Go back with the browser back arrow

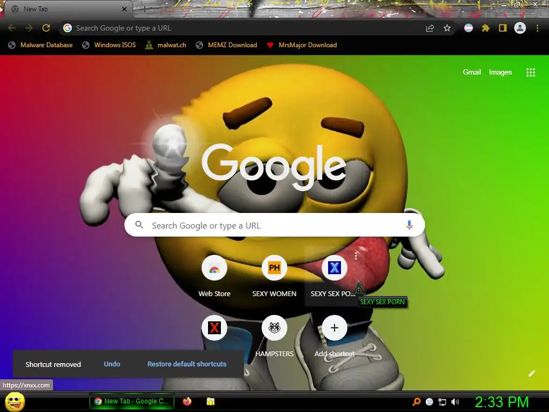[x=12, y=28]
